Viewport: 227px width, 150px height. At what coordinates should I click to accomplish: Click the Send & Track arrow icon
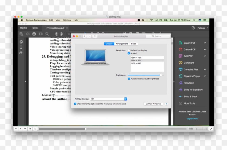pos(181,96)
